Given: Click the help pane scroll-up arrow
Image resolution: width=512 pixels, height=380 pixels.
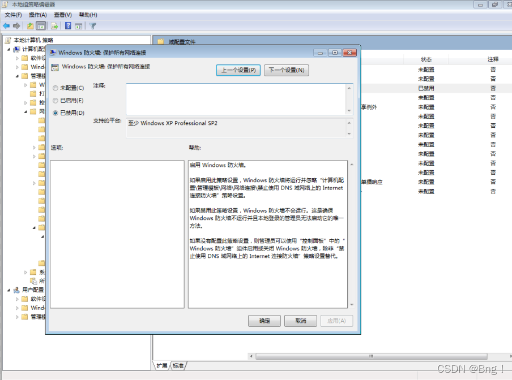Looking at the screenshot, I should [x=352, y=165].
